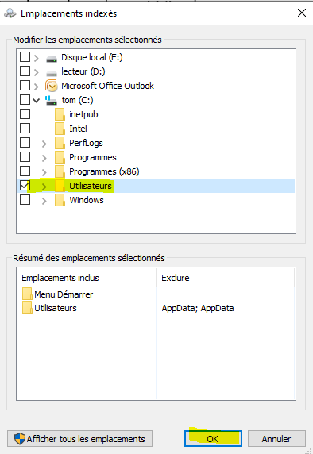
Task: Expand the Microsoft Office Outlook node
Action: coord(36,87)
